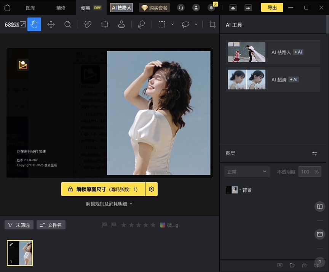
Task: Open the customer support headset icon
Action: pyautogui.click(x=181, y=8)
